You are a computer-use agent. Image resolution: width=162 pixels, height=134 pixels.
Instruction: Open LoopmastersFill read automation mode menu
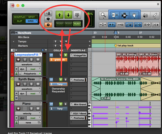click(x=34, y=69)
